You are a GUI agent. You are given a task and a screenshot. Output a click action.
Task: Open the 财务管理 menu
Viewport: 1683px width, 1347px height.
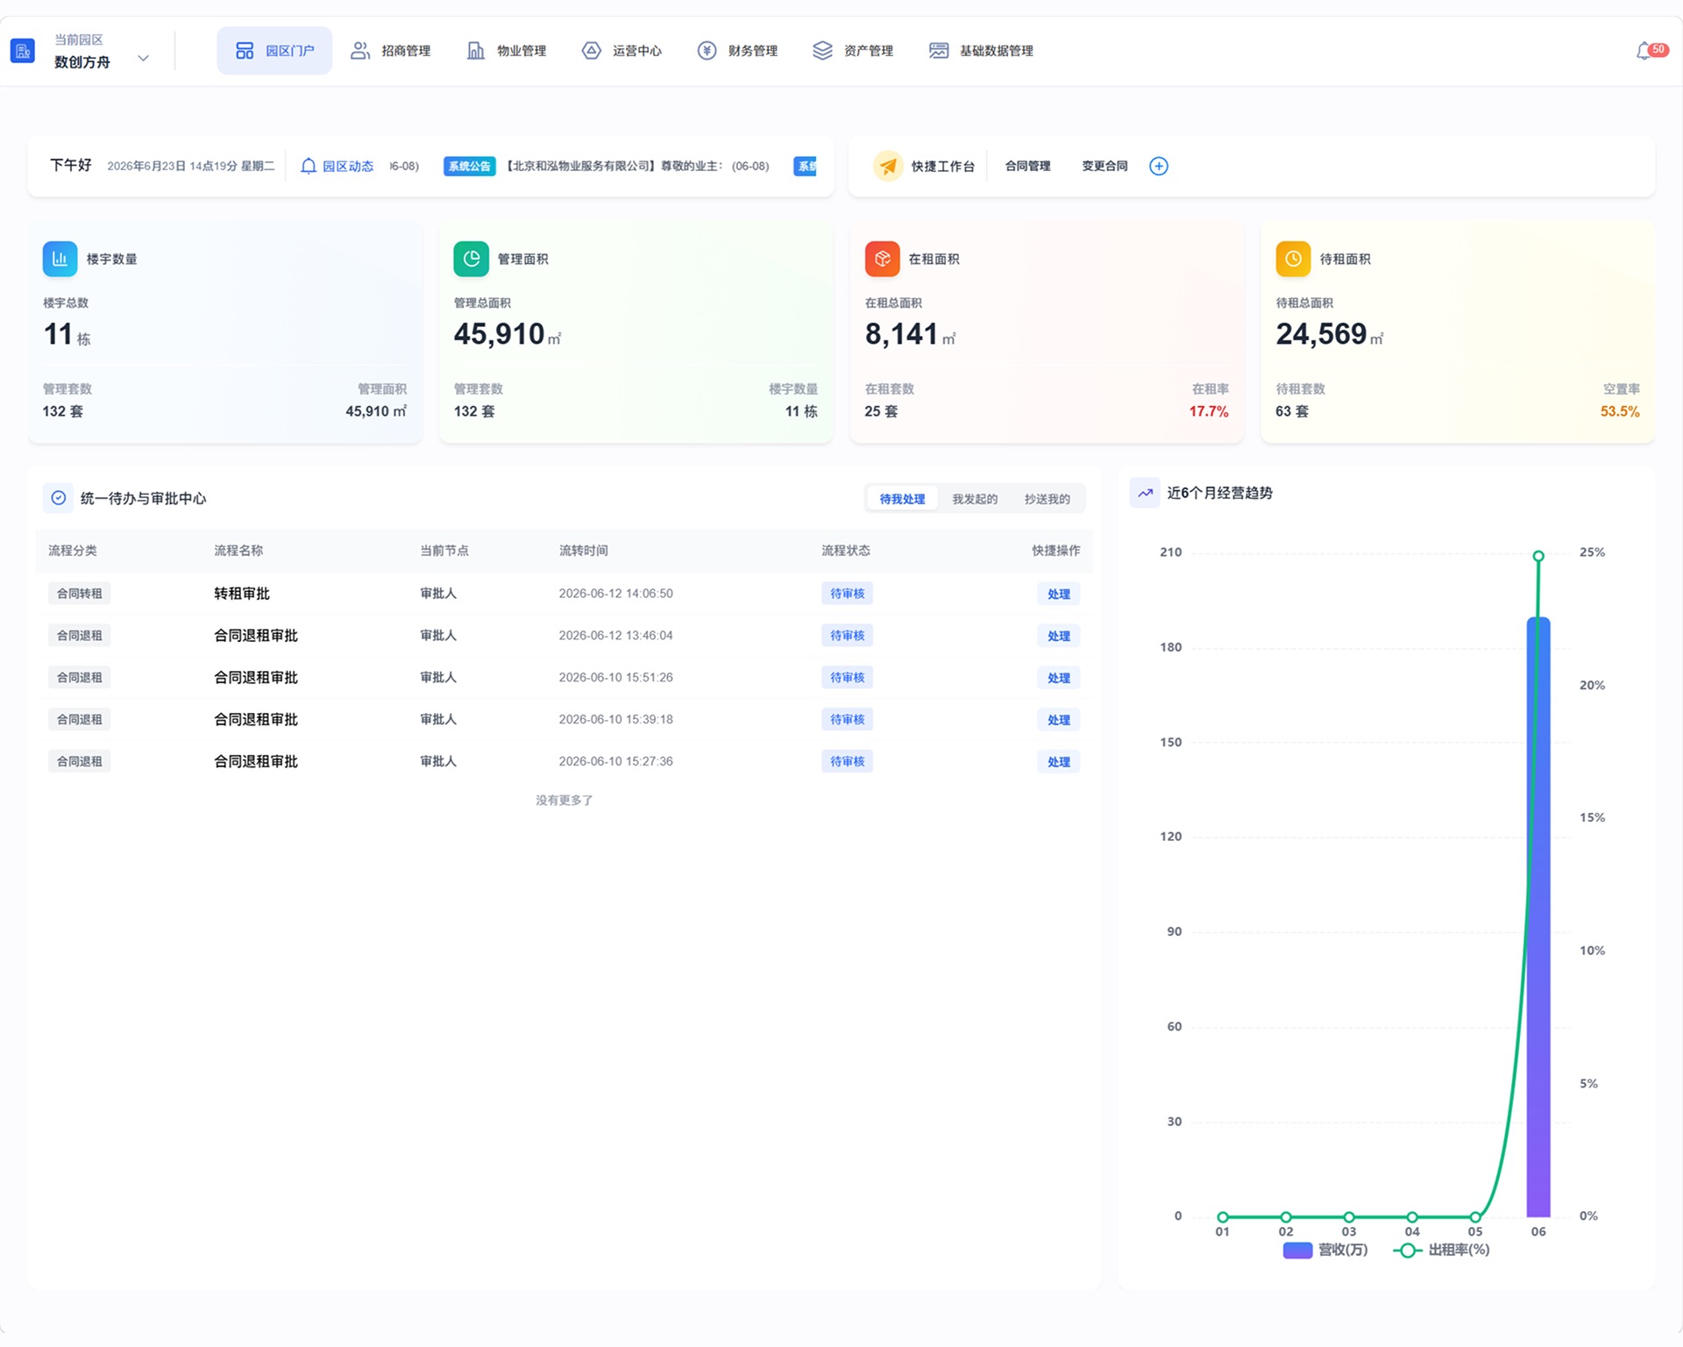(738, 51)
